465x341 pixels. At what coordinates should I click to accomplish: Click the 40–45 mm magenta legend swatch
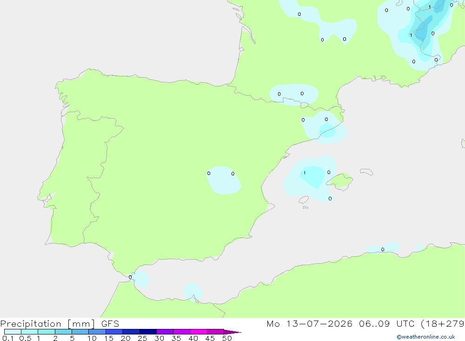[199, 332]
